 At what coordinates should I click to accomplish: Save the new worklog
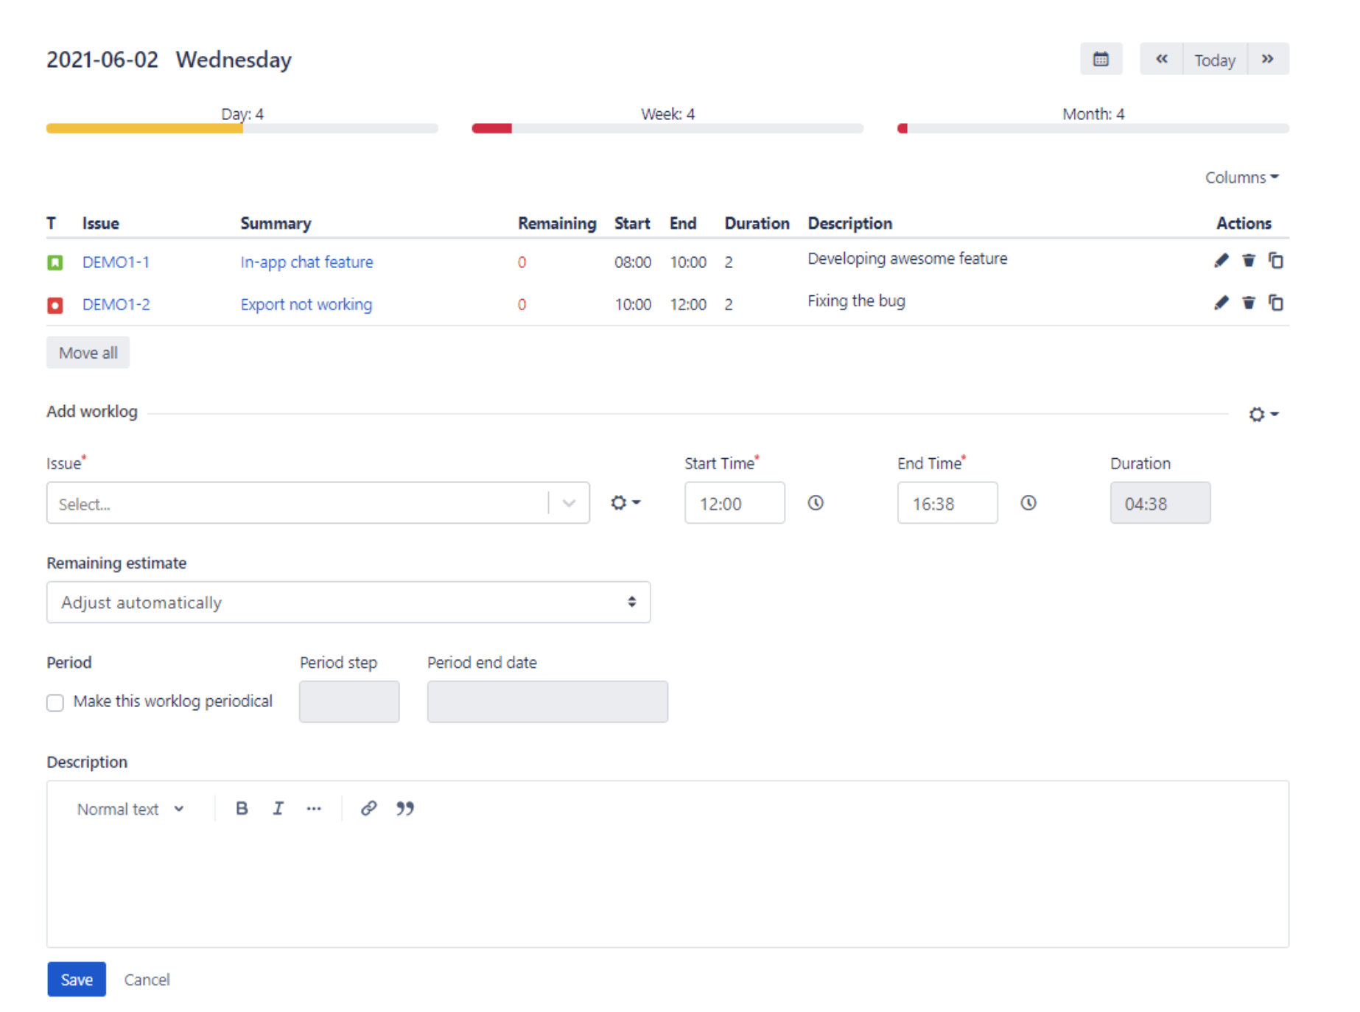tap(76, 980)
